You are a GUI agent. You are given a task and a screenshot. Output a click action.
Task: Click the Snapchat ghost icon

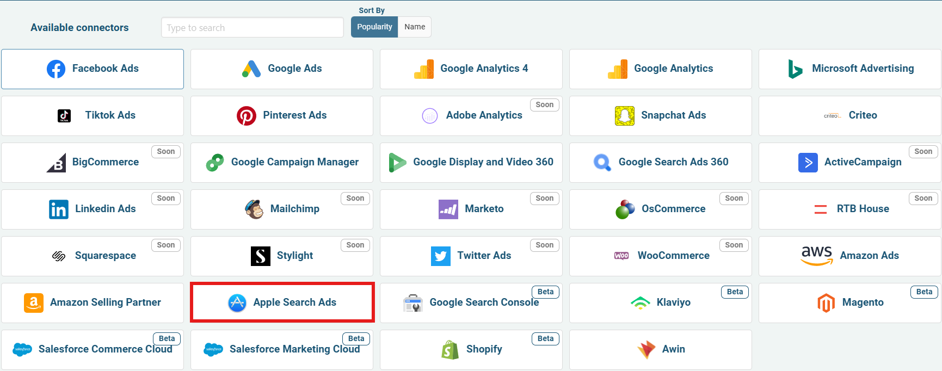tap(624, 116)
